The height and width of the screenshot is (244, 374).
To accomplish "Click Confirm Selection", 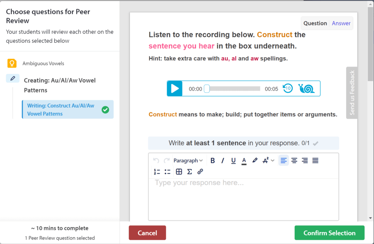I will 329,233.
